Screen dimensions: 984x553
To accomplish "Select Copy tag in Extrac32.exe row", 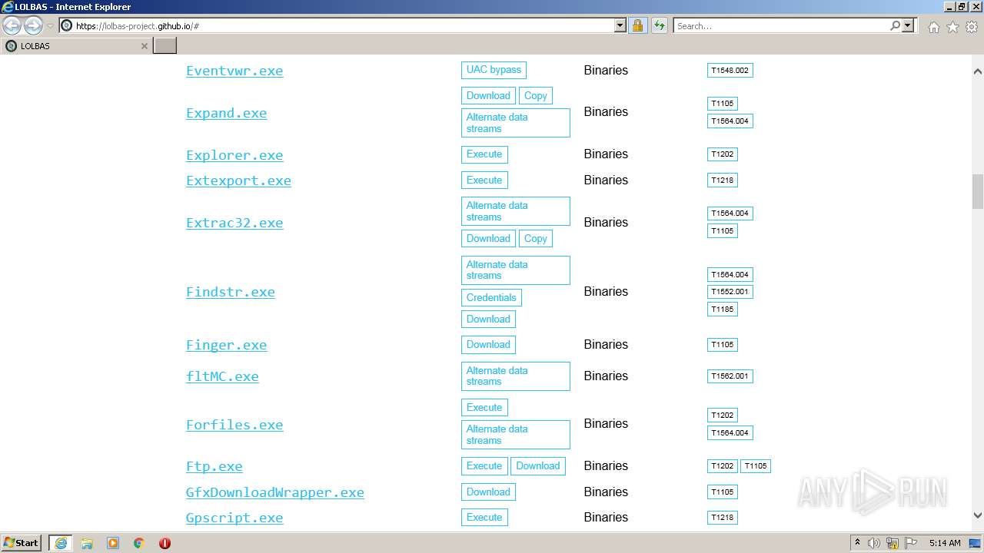I will click(x=536, y=239).
